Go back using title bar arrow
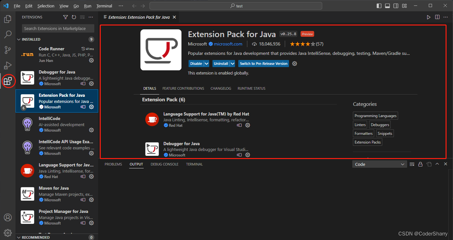This screenshot has width=453, height=240. point(134,6)
